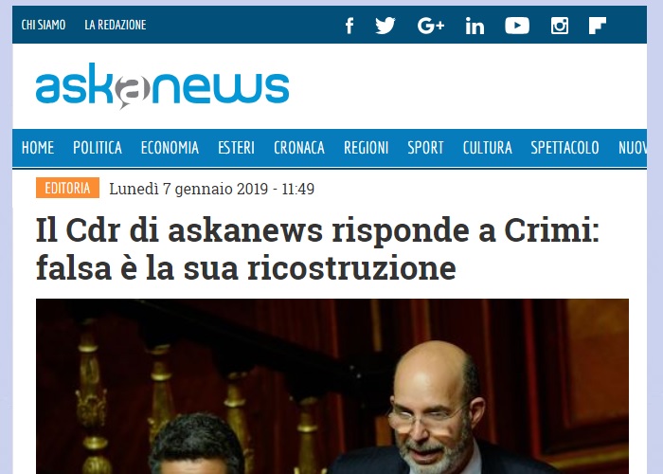The width and height of the screenshot is (663, 474).
Task: Open the CHI SIAMO link
Action: click(x=44, y=25)
